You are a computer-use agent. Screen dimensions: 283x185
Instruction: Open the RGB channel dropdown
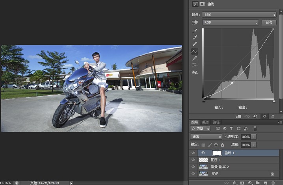pos(231,22)
